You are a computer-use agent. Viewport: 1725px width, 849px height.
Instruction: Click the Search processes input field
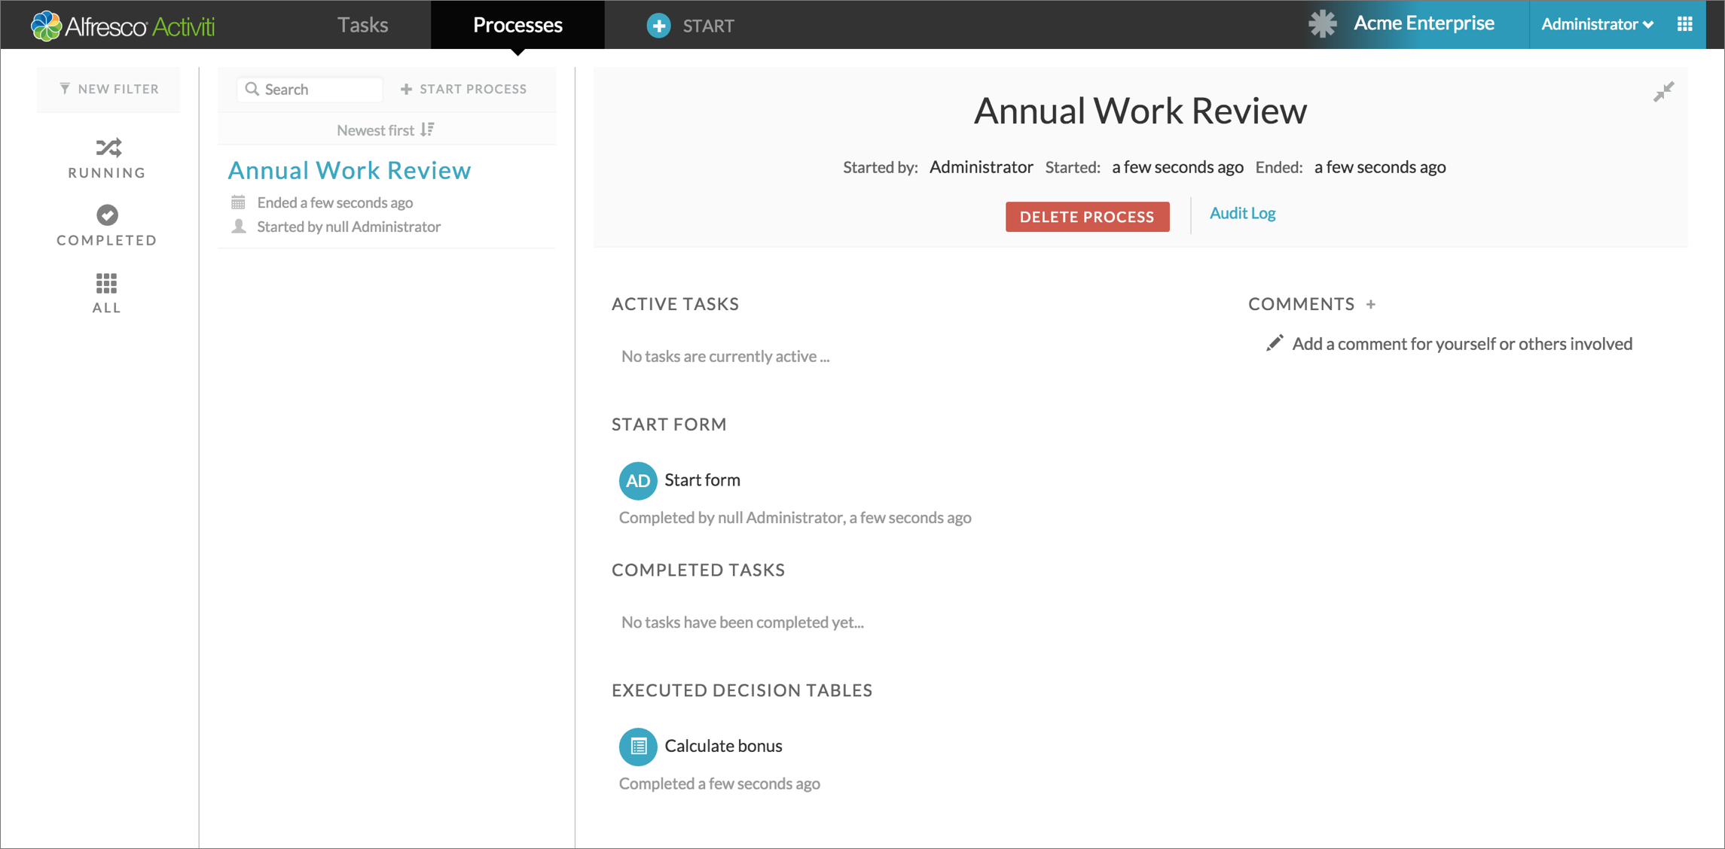[x=308, y=88]
